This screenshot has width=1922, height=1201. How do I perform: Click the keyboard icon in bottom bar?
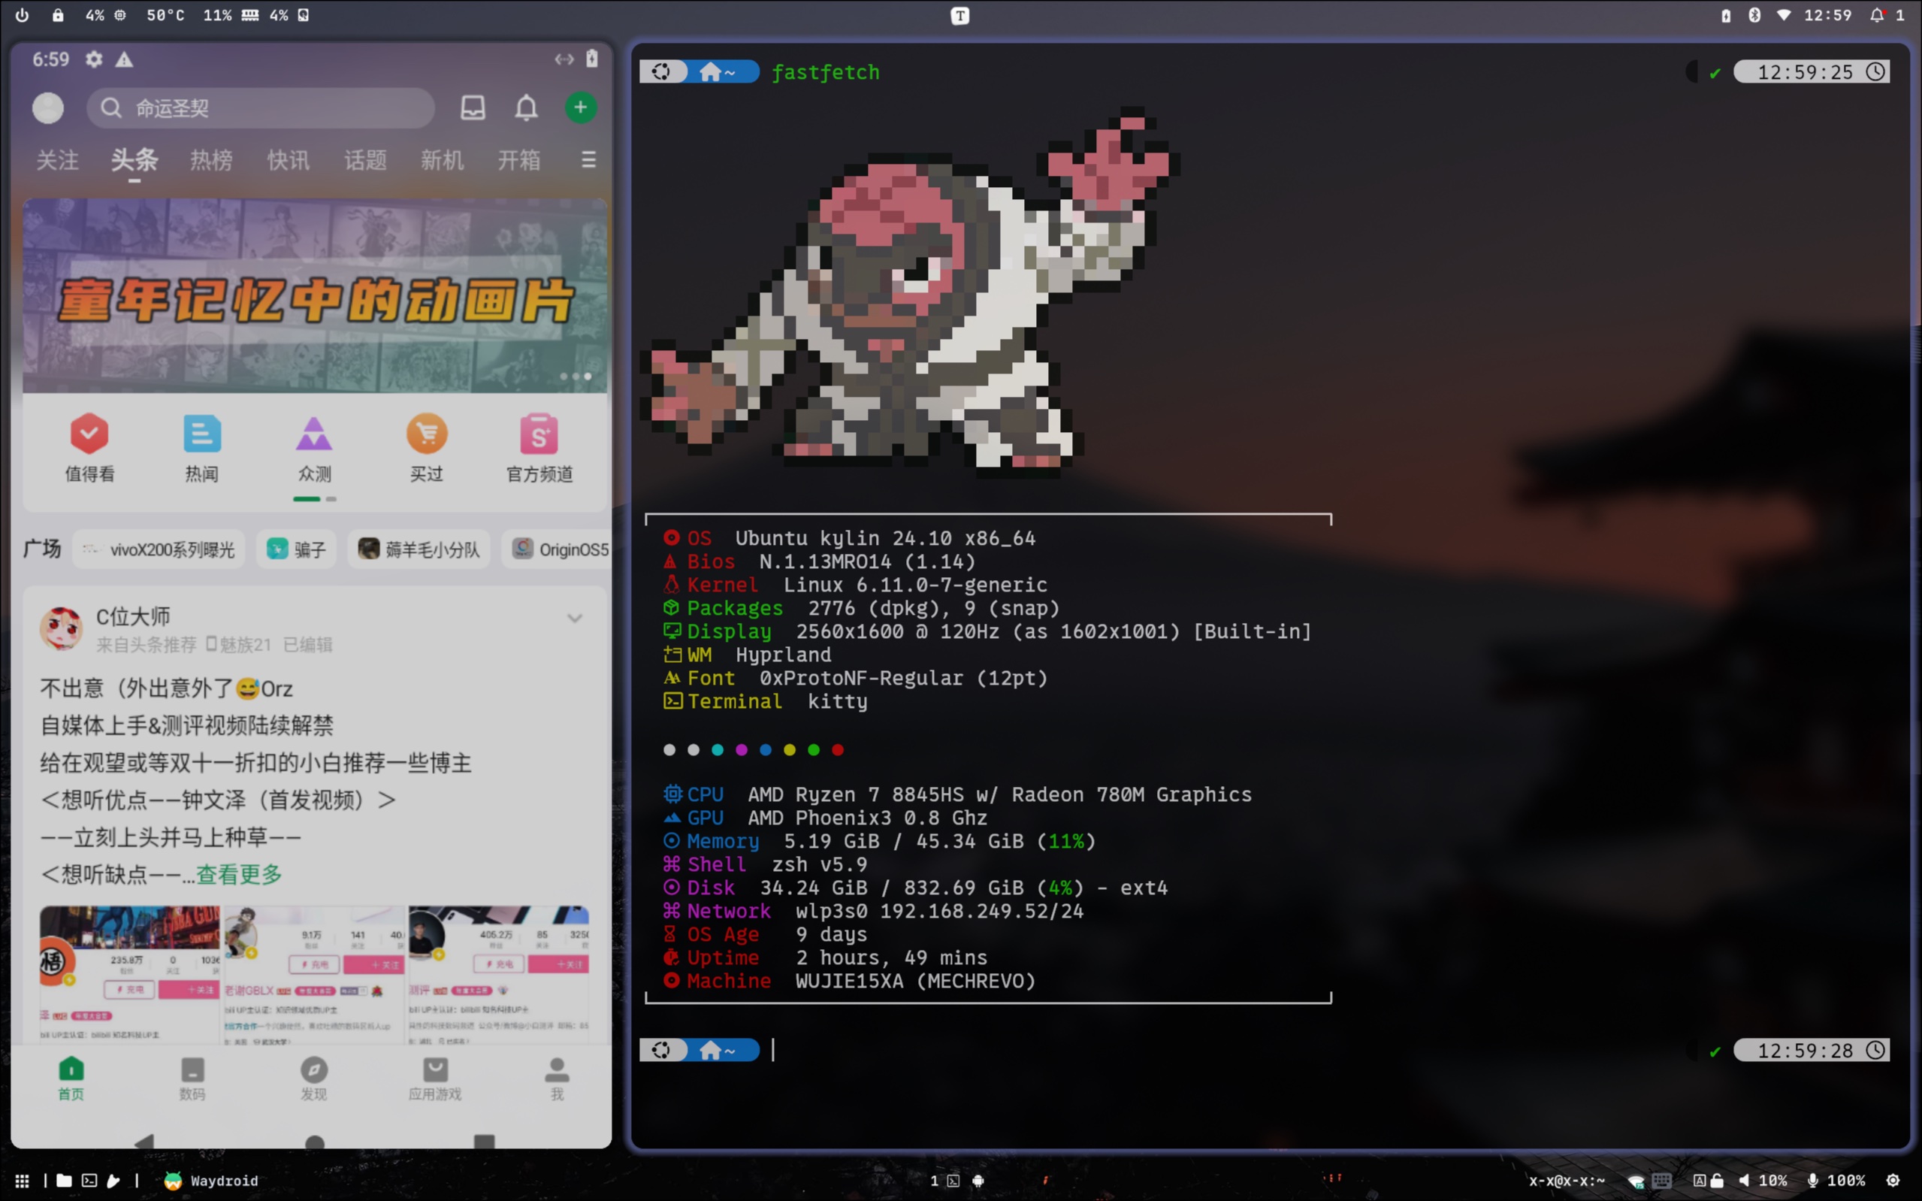1661,1181
